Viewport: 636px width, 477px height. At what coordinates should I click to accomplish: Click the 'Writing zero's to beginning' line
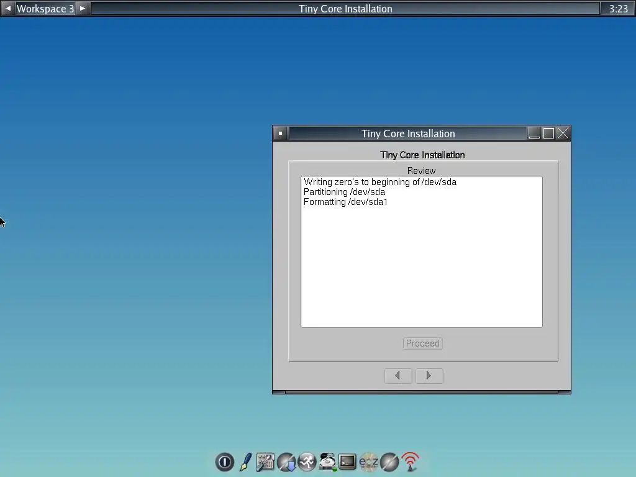coord(380,182)
